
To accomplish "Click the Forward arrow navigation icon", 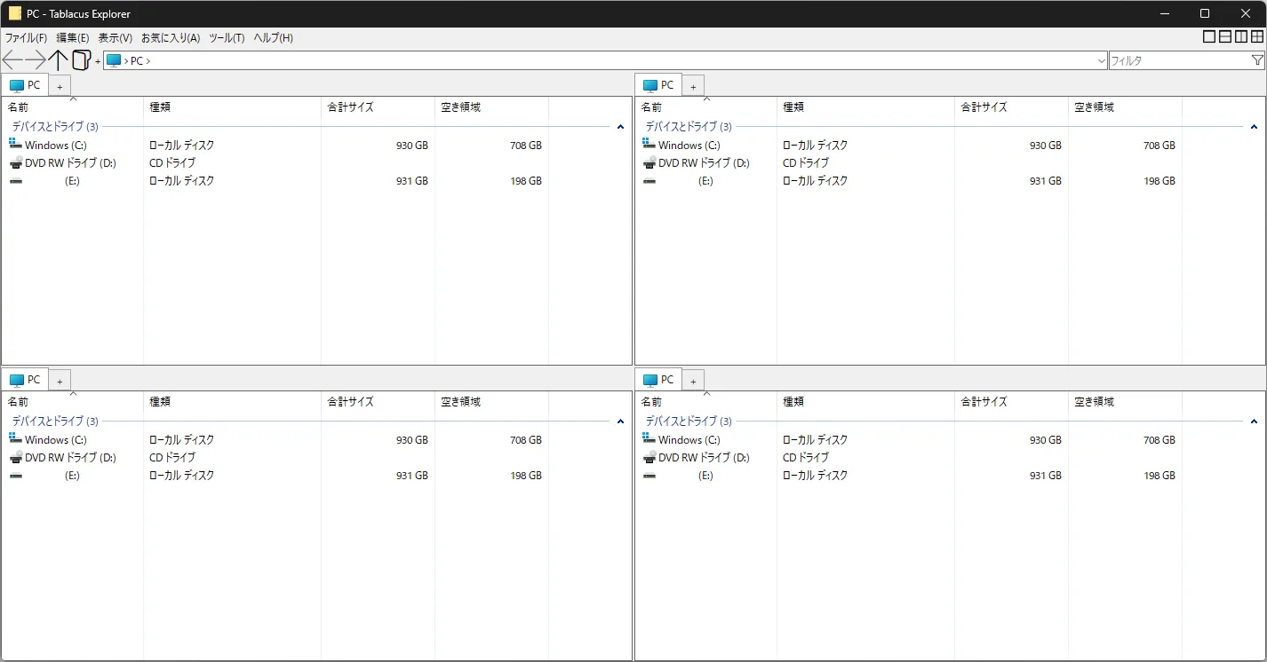I will point(36,60).
